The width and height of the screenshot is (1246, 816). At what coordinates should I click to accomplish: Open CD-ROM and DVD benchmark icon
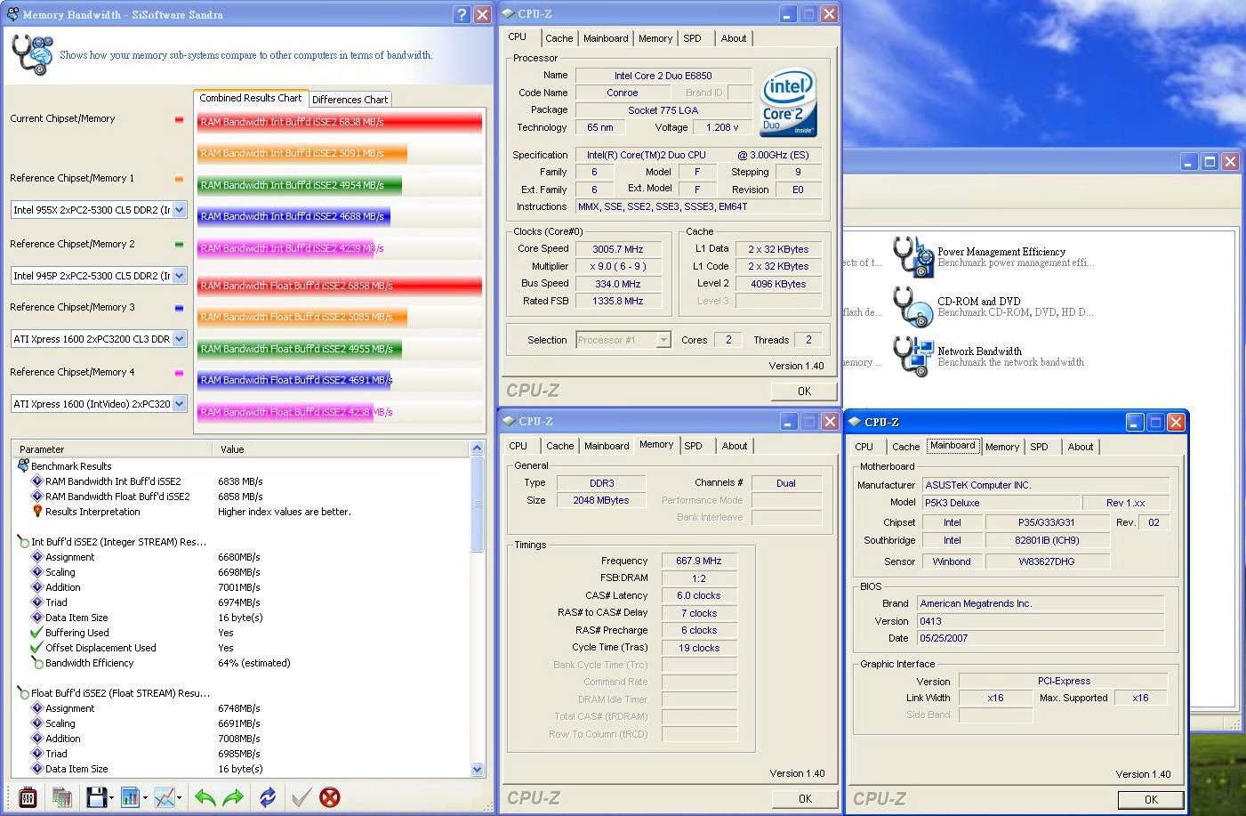coord(912,306)
